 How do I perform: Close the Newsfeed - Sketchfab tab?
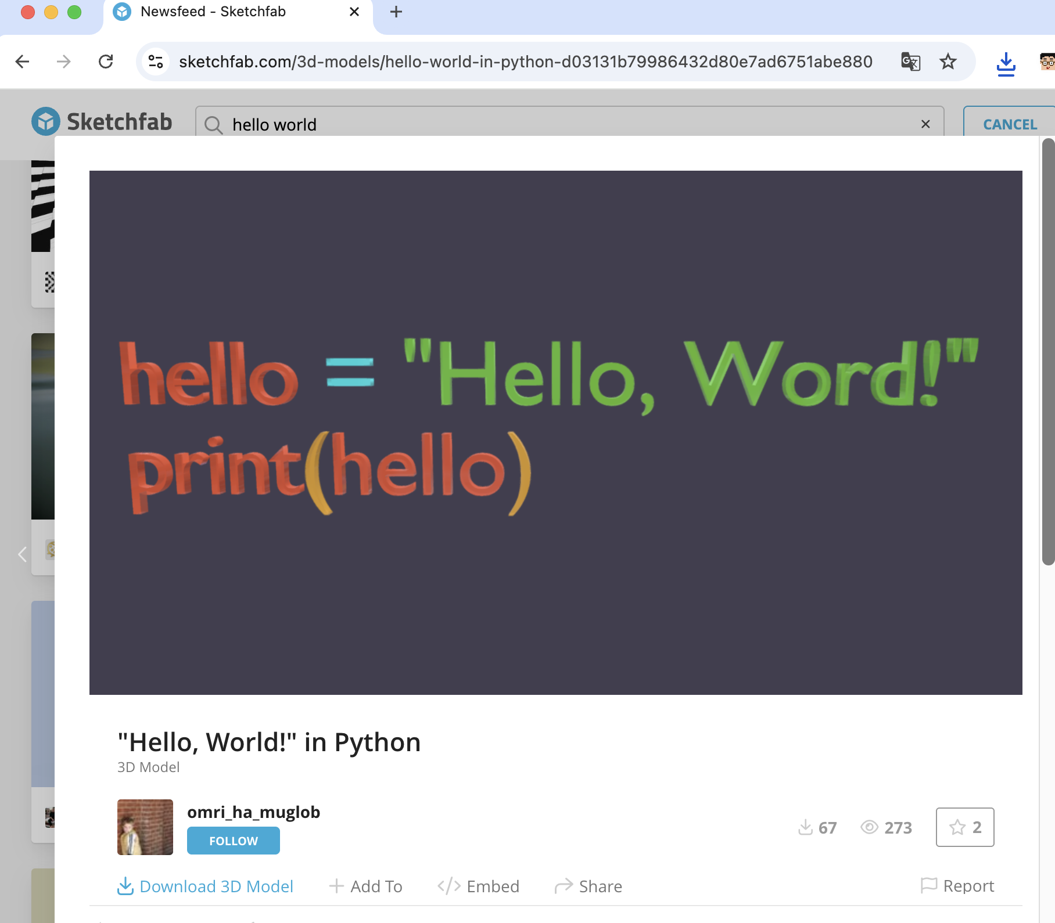(x=354, y=12)
